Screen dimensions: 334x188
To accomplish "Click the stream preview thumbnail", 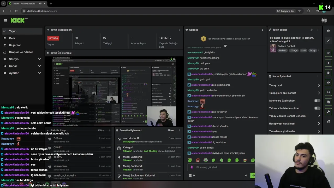I will click(114, 92).
